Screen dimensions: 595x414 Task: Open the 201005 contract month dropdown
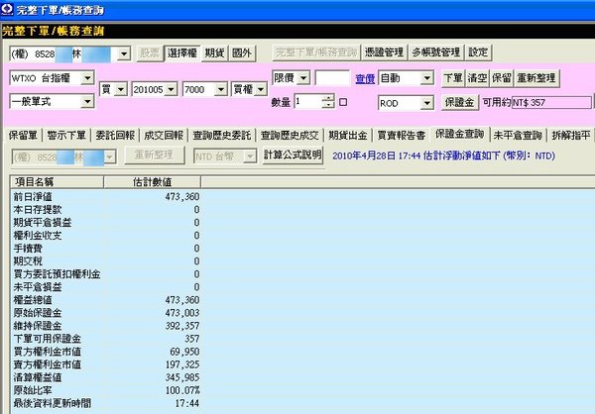coord(171,90)
